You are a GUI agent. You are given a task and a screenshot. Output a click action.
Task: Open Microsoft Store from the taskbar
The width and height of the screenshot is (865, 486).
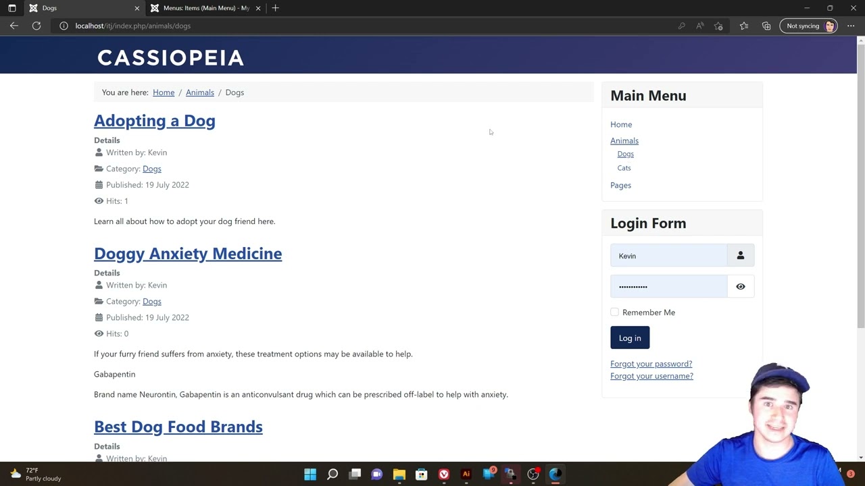pos(422,475)
